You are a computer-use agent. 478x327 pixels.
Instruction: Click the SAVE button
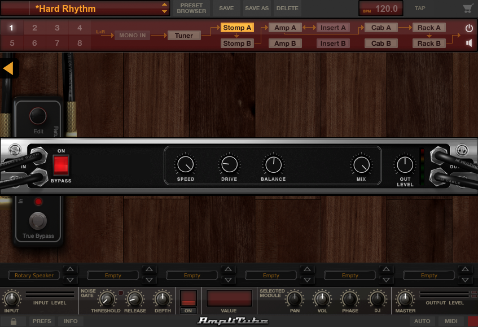point(226,8)
